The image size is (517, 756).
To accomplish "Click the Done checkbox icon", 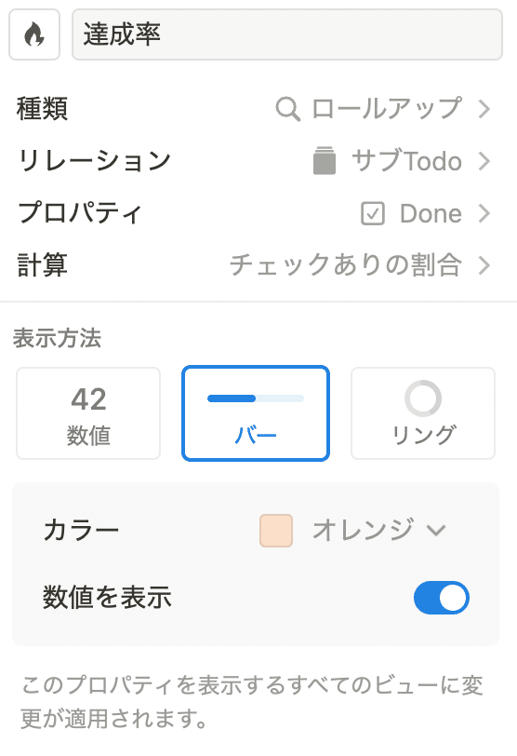I will point(373,213).
